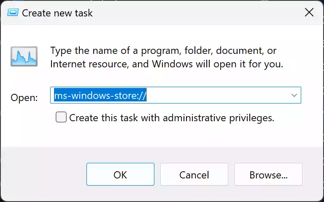This screenshot has height=202, width=324.
Task: Click the word 'privileges' in the checkbox label
Action: 252,118
